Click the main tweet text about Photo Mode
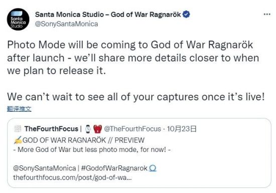The image size is (276, 193). tap(135, 71)
